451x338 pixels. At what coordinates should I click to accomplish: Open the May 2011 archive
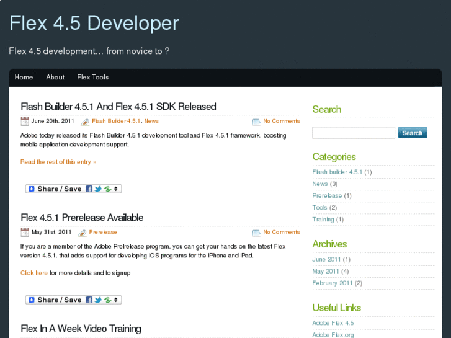pyautogui.click(x=326, y=271)
